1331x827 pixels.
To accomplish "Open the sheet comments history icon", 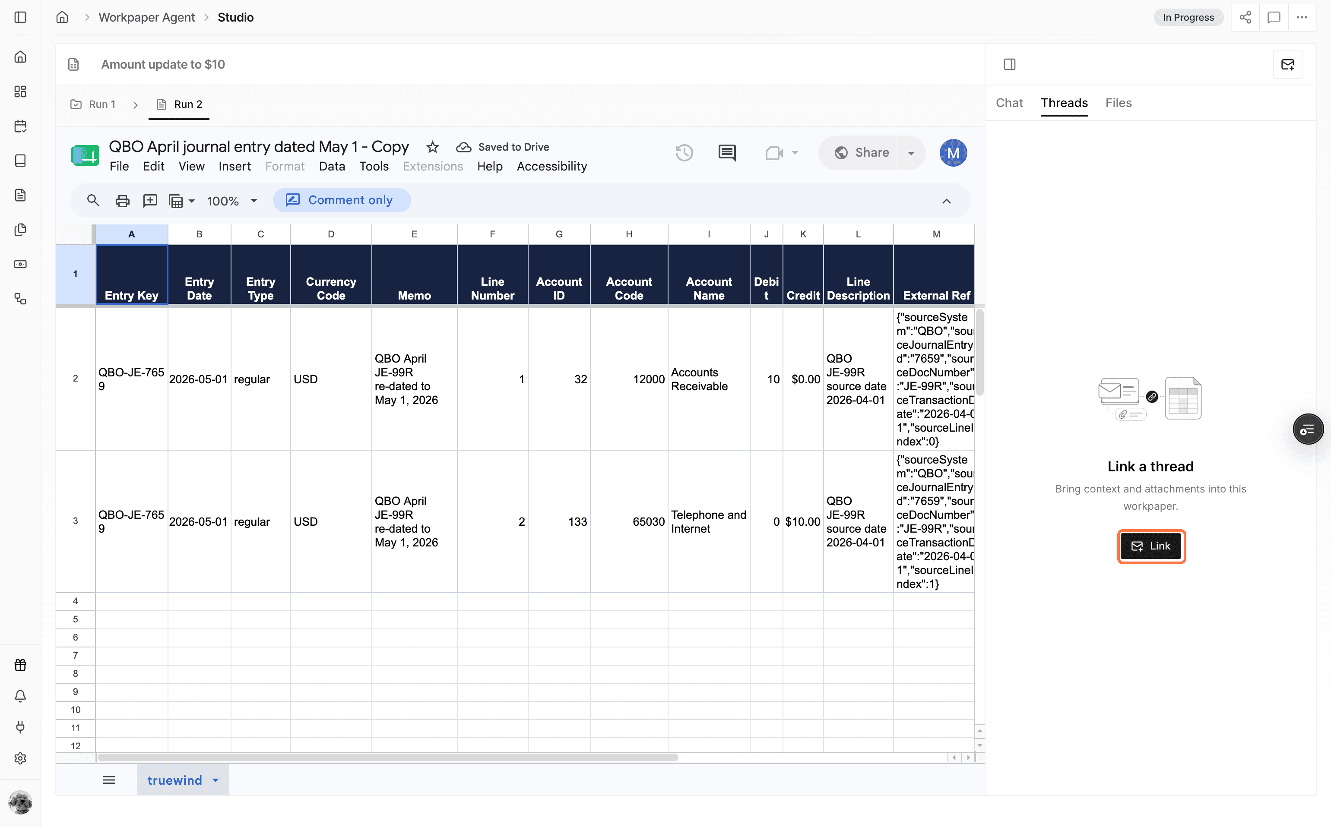I will [x=727, y=153].
